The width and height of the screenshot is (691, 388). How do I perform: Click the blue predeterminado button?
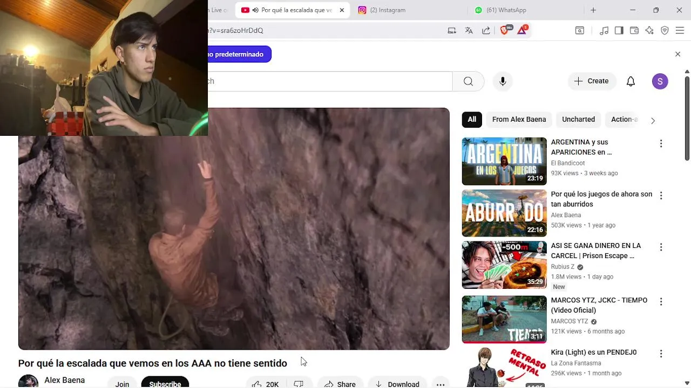[x=240, y=54]
